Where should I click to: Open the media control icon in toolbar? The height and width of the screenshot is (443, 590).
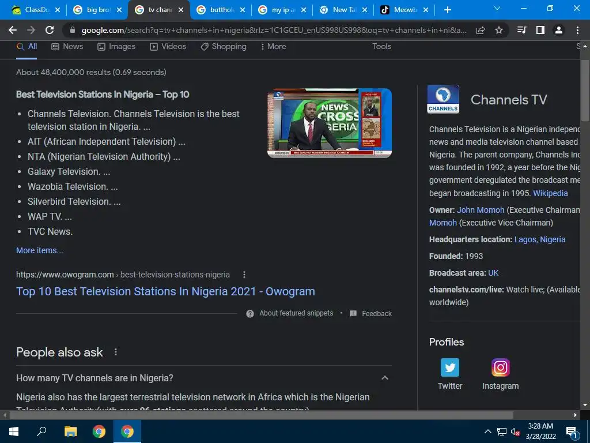pos(521,30)
